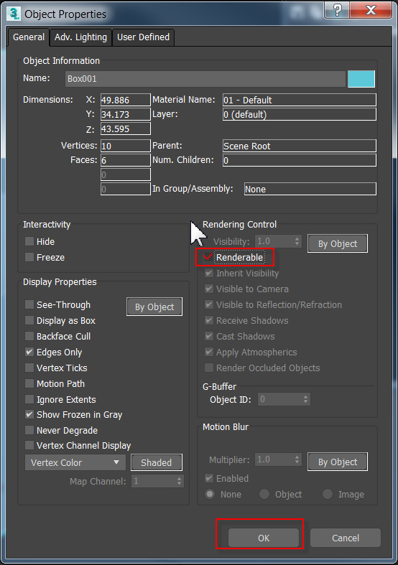Click the Object ID spinner arrows
398x565 pixels.
[306, 399]
